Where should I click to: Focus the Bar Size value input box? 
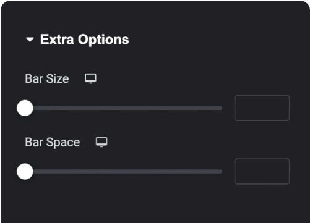[x=262, y=108]
